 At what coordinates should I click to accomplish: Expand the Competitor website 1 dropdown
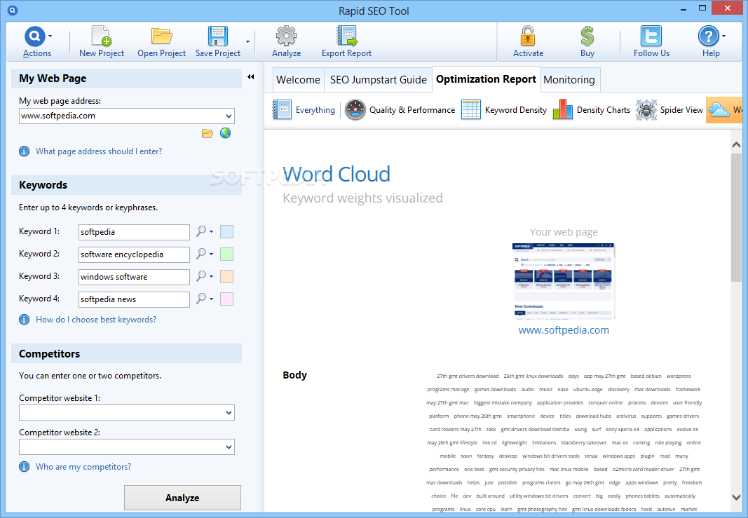click(x=229, y=413)
